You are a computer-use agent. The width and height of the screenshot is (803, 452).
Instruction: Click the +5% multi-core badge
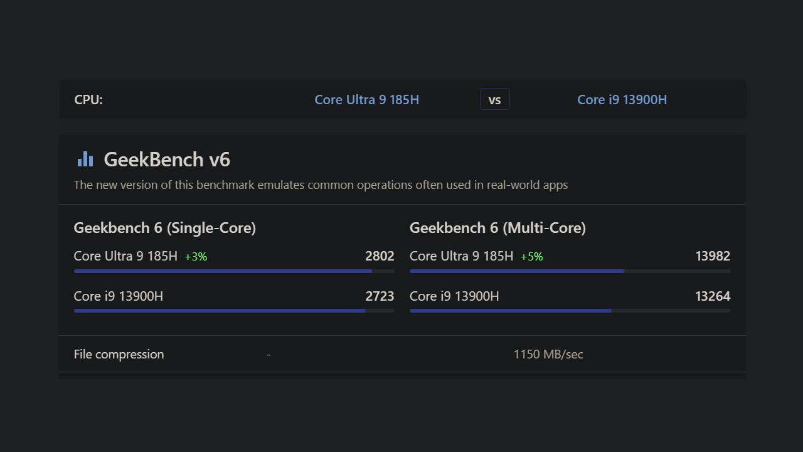(532, 257)
